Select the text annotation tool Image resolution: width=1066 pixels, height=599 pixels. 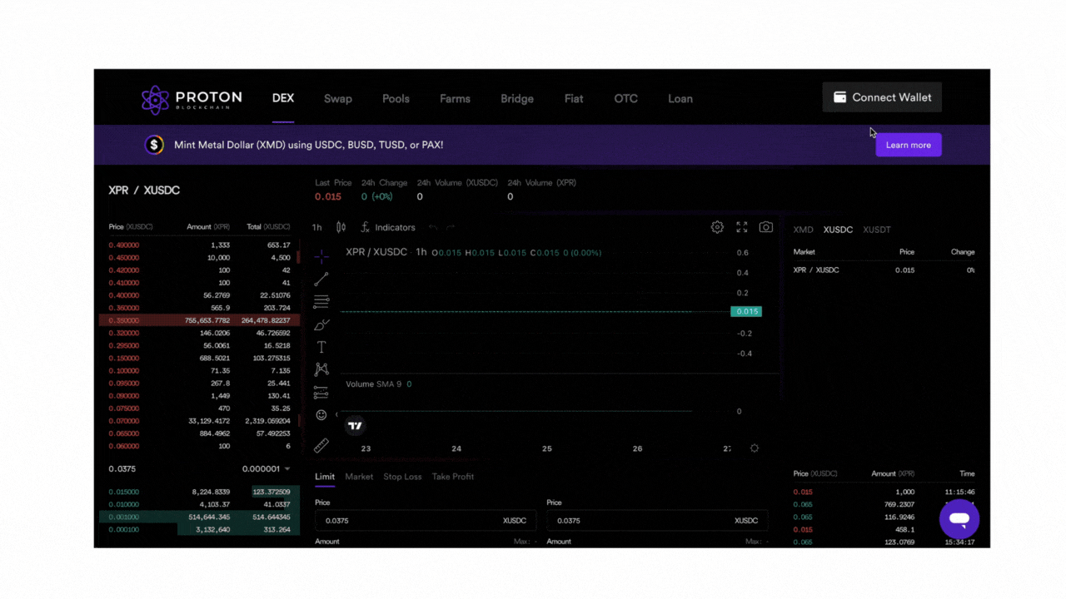pos(321,347)
